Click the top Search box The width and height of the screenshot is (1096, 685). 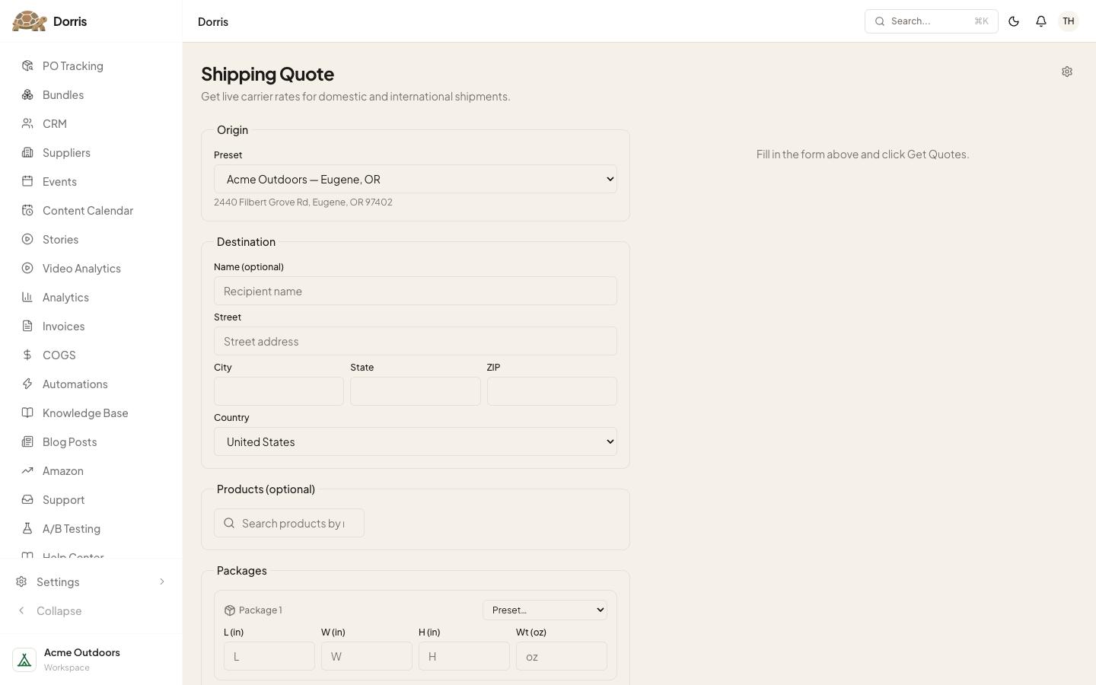click(931, 21)
